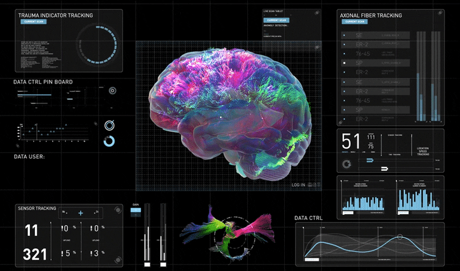Click the small concentric target icon under Pin Board
Screen dimensions: 460x271
112,91
